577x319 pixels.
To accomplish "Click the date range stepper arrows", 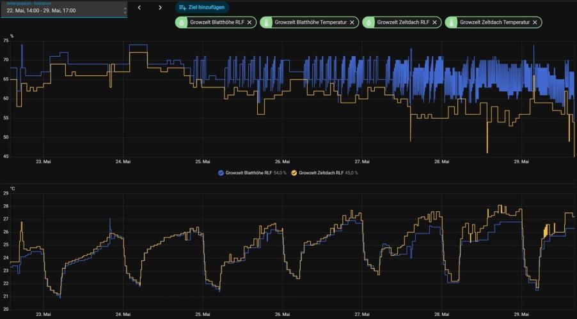I will (125, 11).
